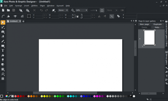Open the quality None dropdown
Viewport: 168px width, 101px height.
coord(63,10)
